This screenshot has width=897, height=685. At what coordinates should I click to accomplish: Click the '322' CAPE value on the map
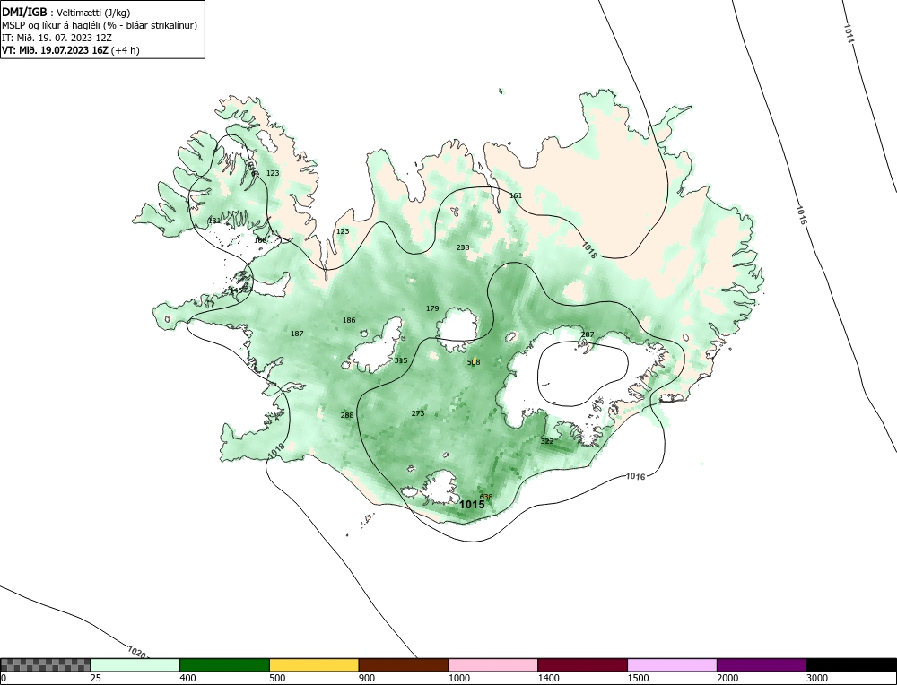(x=547, y=441)
